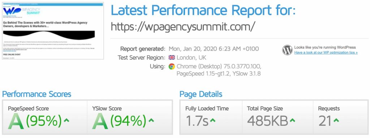Click the Performance Scores heading

[36, 94]
